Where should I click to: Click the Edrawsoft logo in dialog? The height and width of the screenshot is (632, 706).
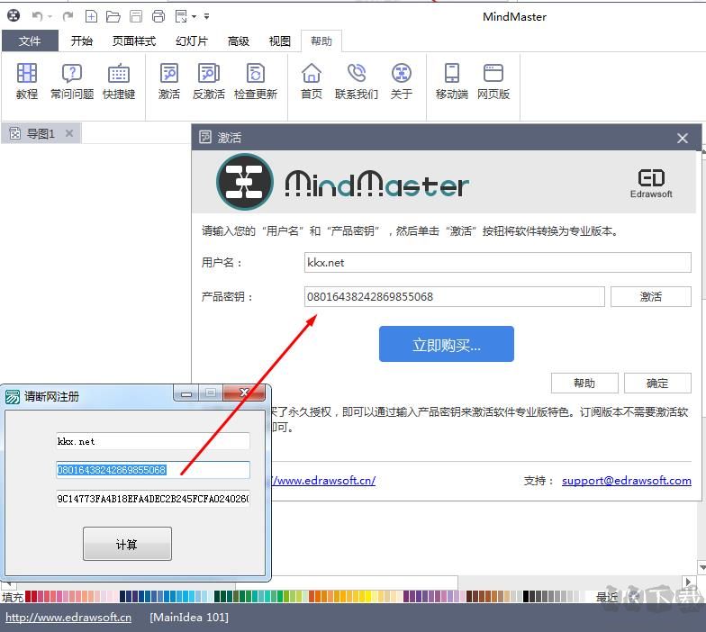coord(651,184)
